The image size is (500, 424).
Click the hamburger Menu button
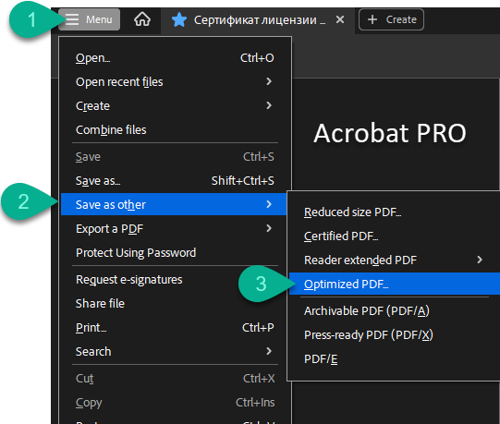[89, 19]
